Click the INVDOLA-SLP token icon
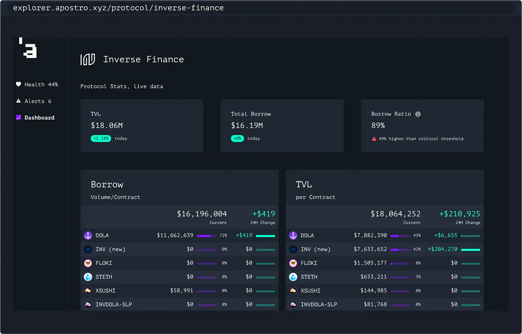 tap(87, 304)
